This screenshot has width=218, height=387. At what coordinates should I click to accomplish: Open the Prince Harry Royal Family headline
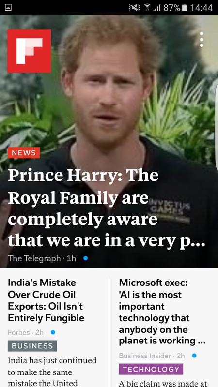tap(107, 208)
